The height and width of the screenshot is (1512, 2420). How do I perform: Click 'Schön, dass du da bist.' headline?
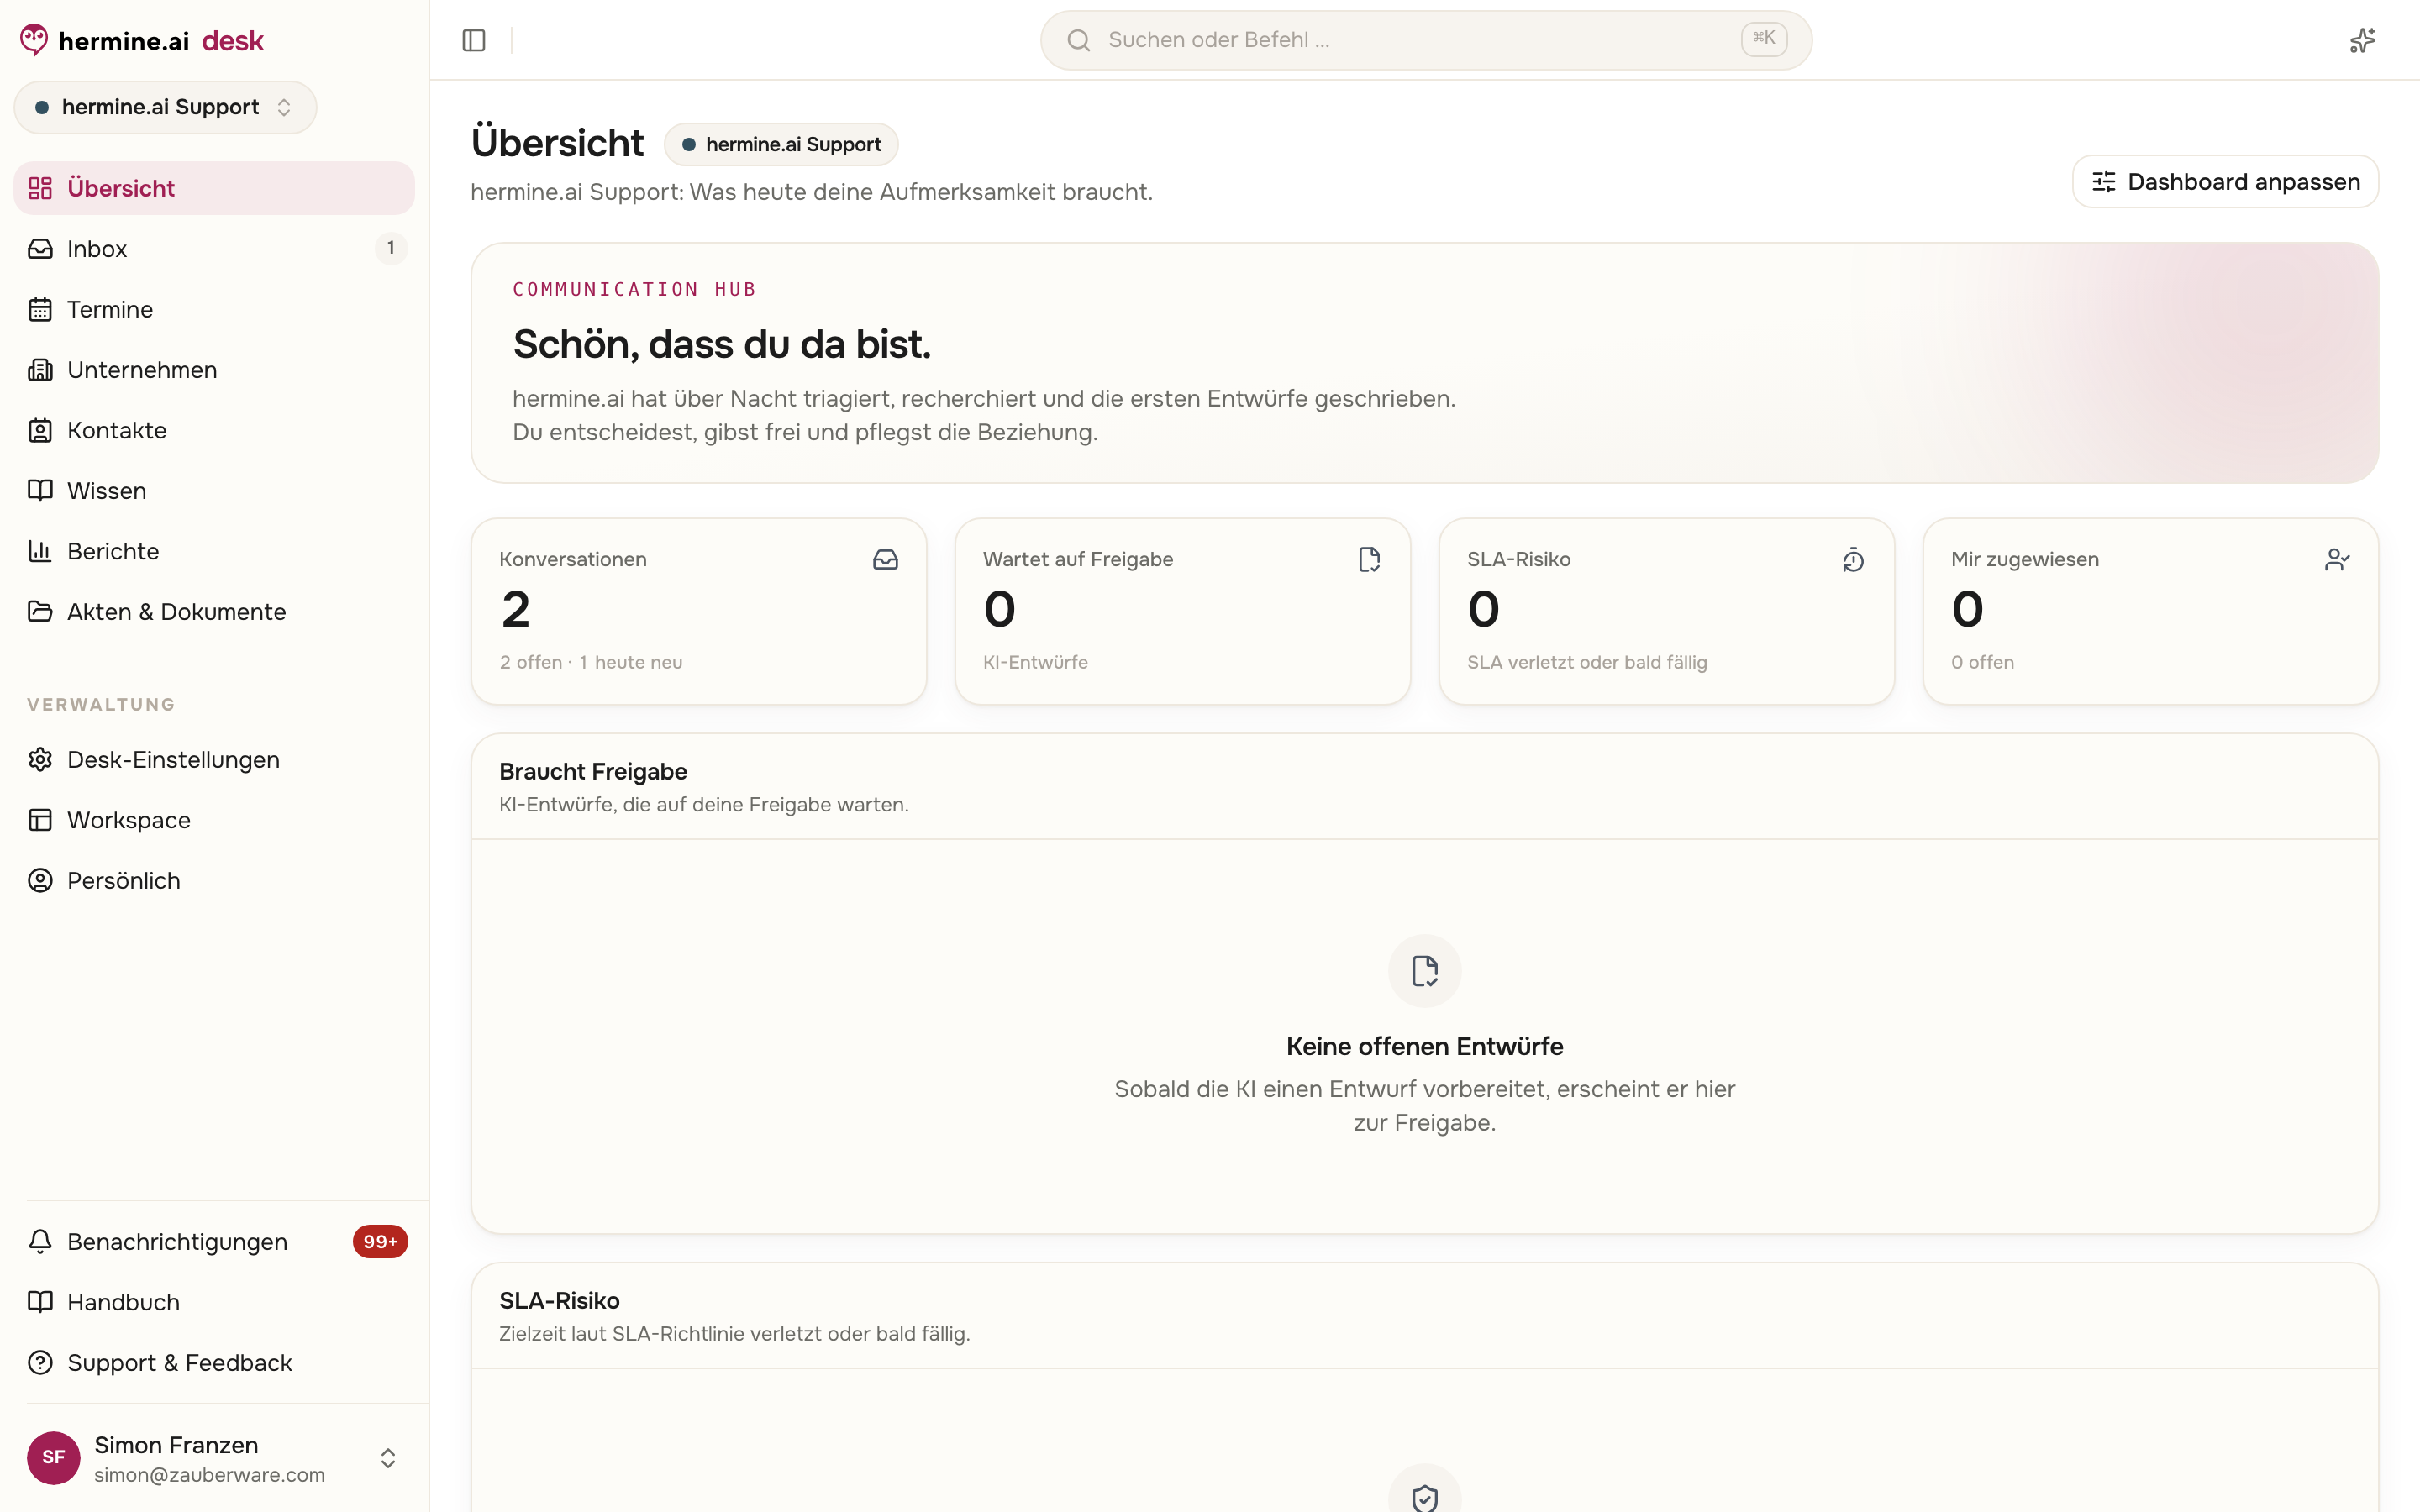(x=722, y=344)
